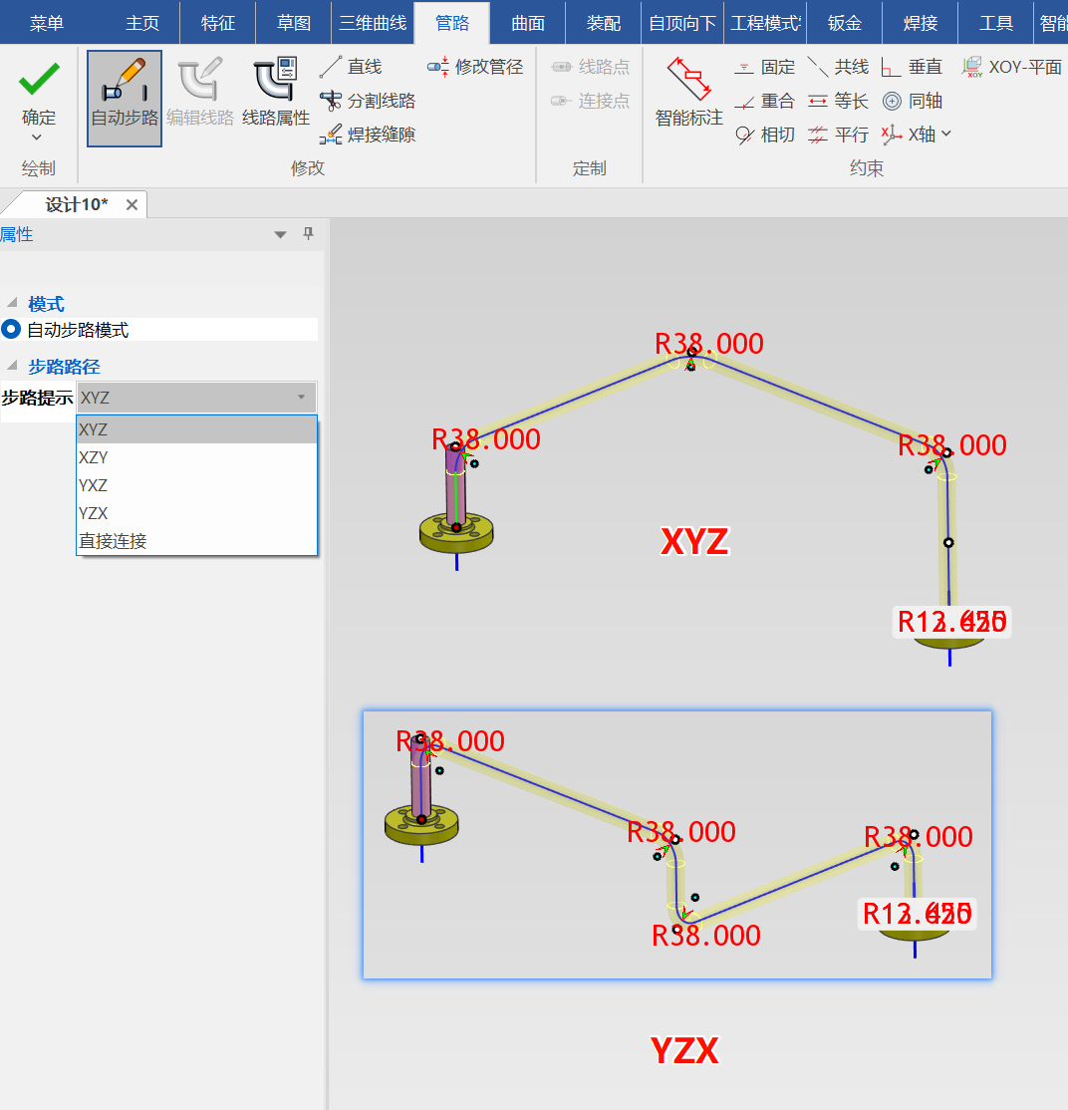Apply the 相切 tangent constraint
Image resolution: width=1068 pixels, height=1110 pixels.
765,135
